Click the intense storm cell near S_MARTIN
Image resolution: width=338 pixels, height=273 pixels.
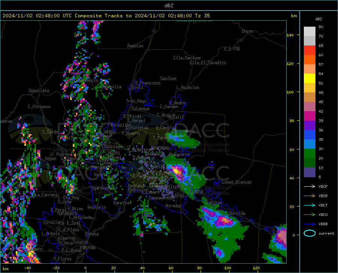coord(177,171)
